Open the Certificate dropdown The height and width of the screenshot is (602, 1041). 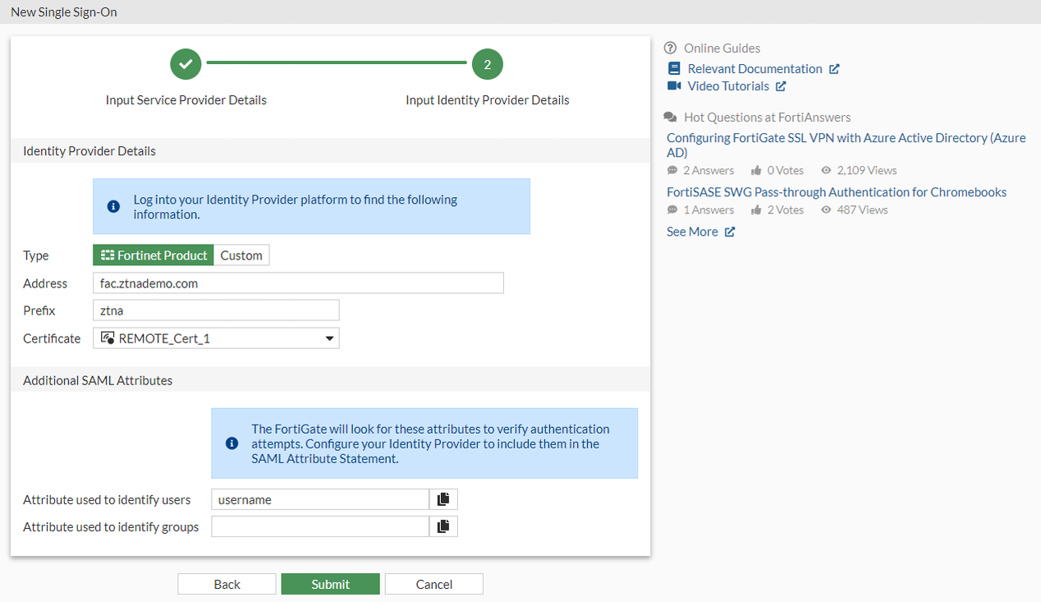click(216, 338)
